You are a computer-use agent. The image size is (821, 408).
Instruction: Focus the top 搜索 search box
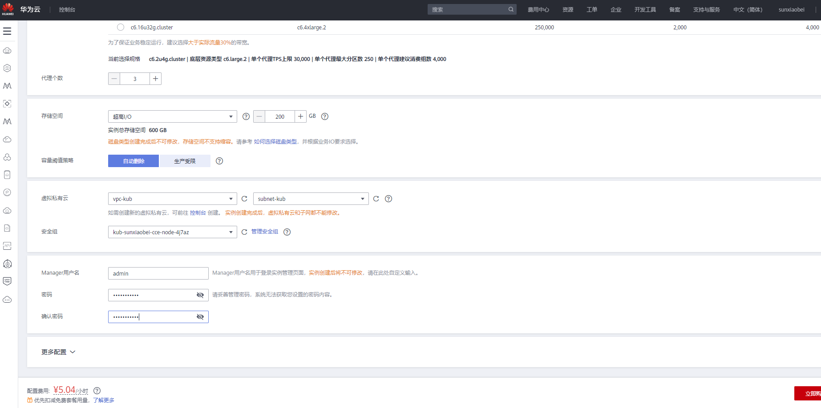tap(472, 9)
